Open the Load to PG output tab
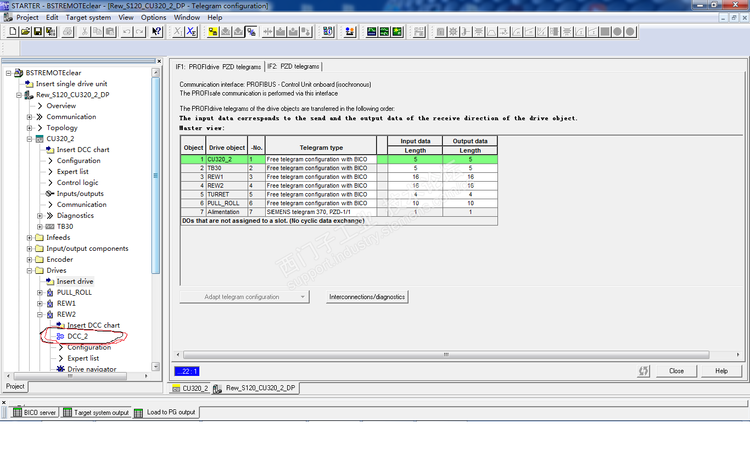 165,412
